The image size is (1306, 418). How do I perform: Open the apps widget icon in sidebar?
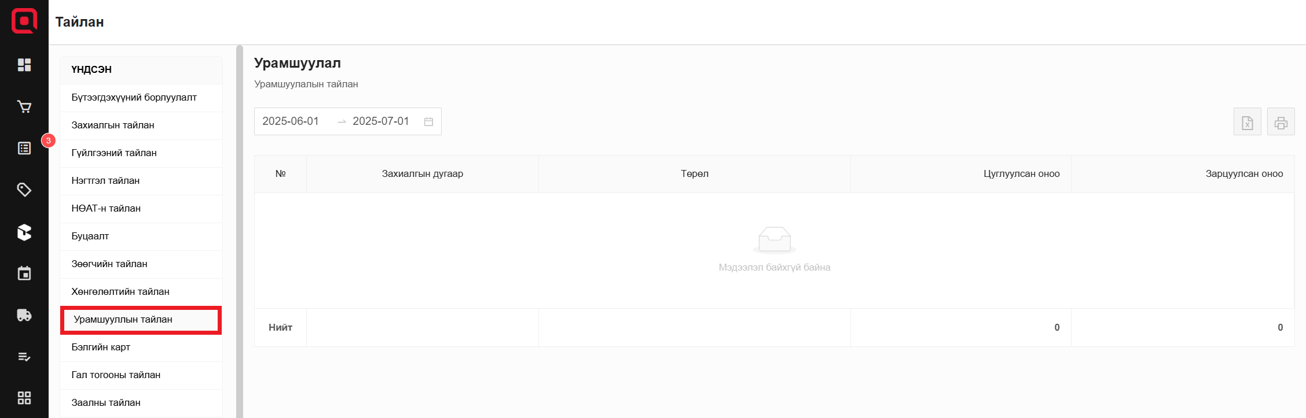[x=24, y=398]
